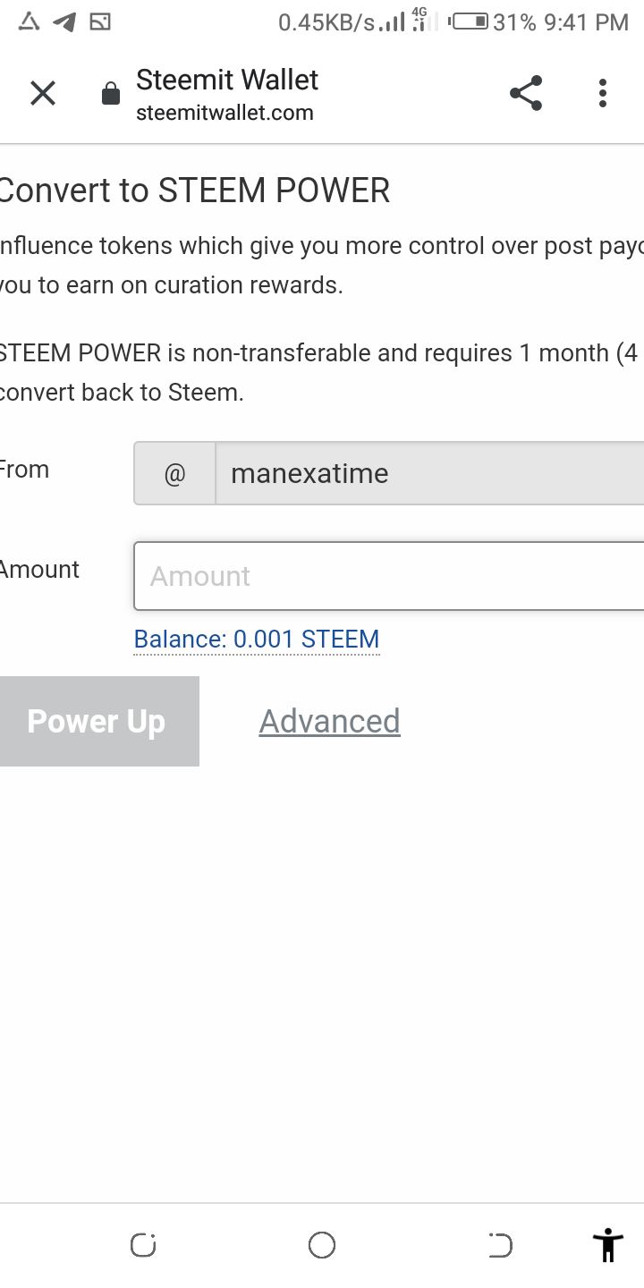Tap the recent apps navigation button

pos(143,1244)
